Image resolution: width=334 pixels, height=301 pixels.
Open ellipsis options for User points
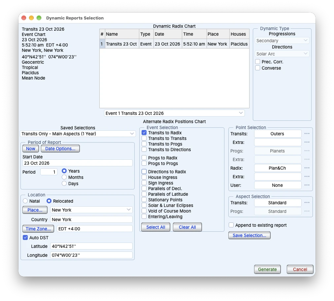point(307,185)
